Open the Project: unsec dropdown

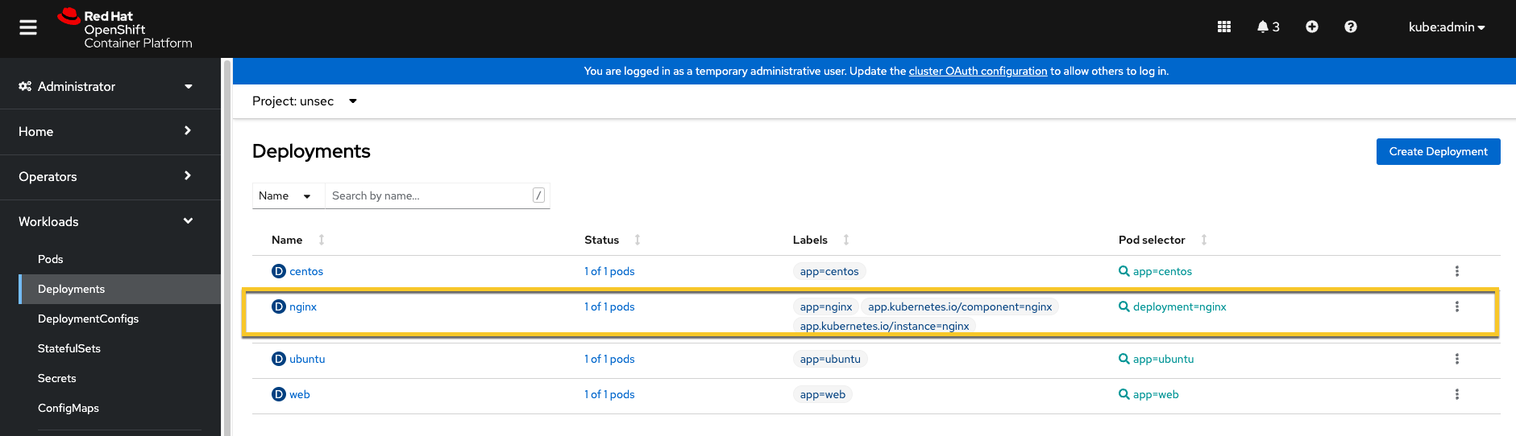(305, 101)
